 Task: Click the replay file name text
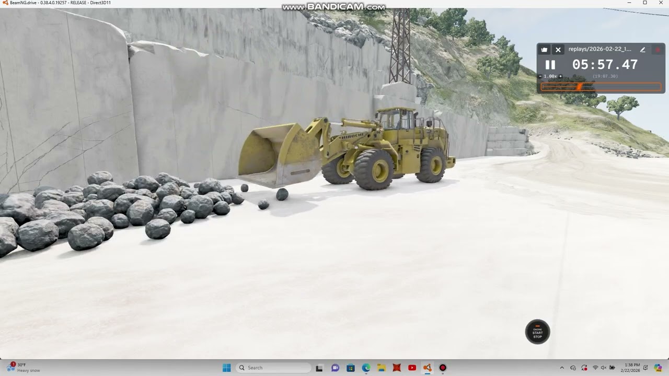click(x=600, y=49)
